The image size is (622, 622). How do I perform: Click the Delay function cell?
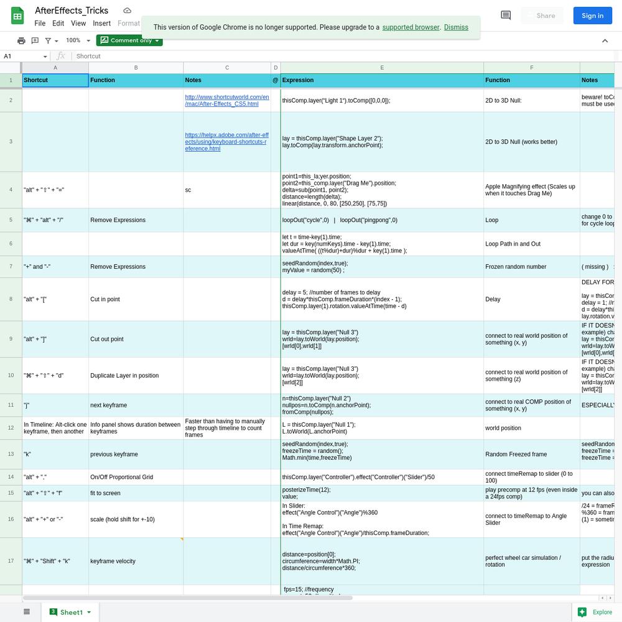point(531,299)
